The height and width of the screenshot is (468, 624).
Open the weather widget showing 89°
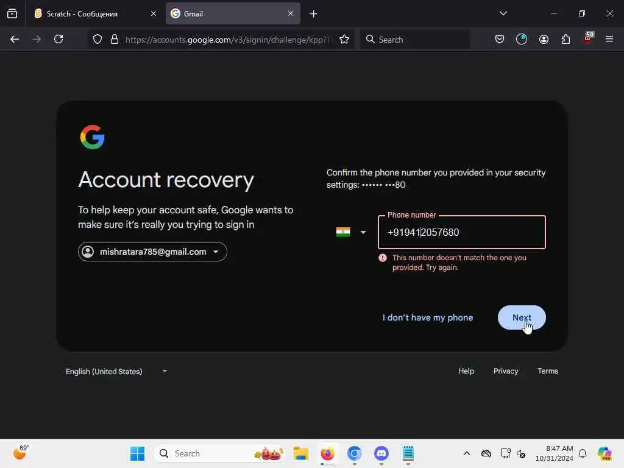[21, 453]
